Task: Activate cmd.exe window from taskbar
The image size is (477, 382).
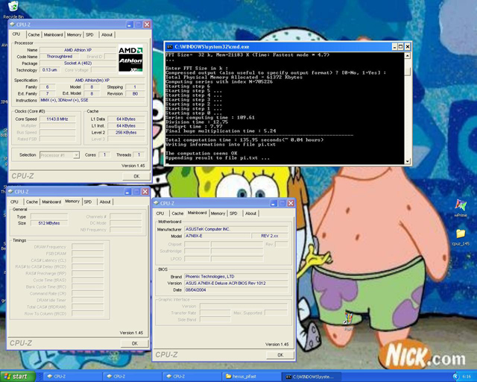Action: click(311, 377)
